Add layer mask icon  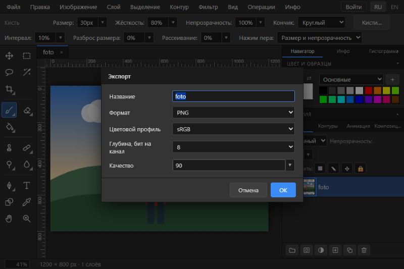307,250
